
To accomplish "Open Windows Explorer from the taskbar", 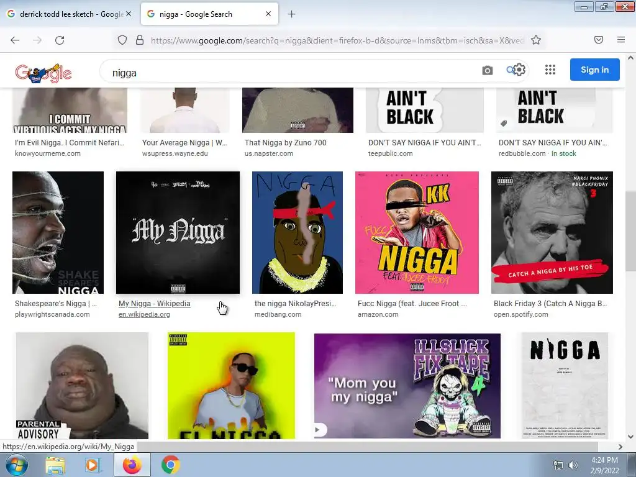I will [55, 465].
